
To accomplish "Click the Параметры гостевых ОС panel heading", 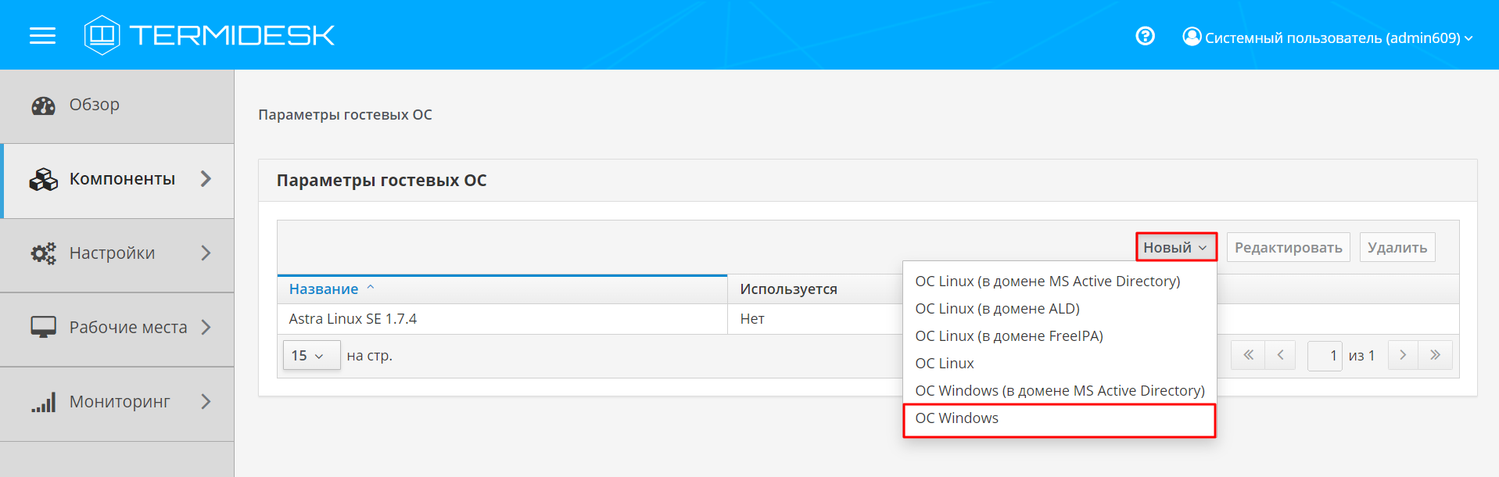I will point(382,181).
